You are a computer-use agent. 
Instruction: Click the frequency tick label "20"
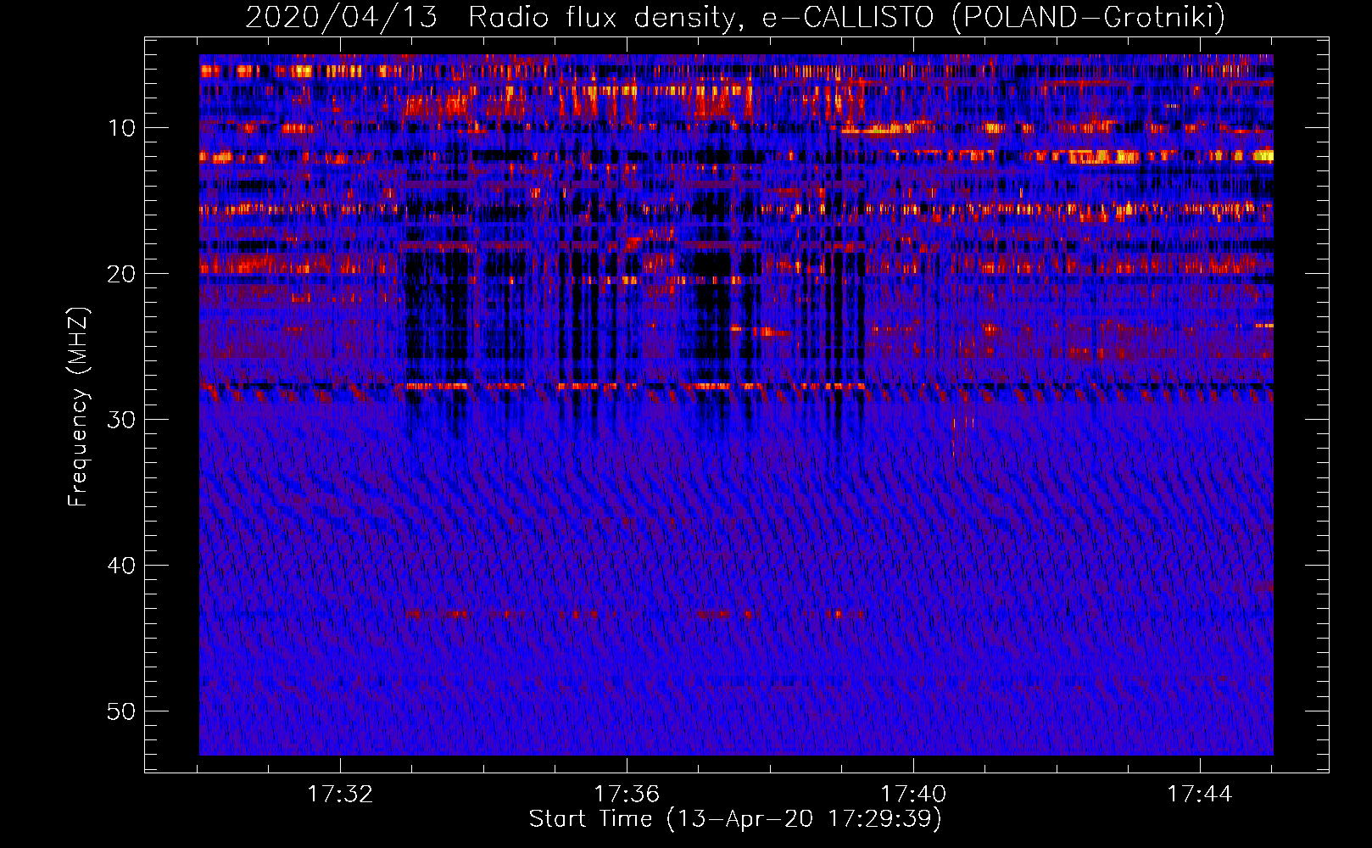click(121, 274)
